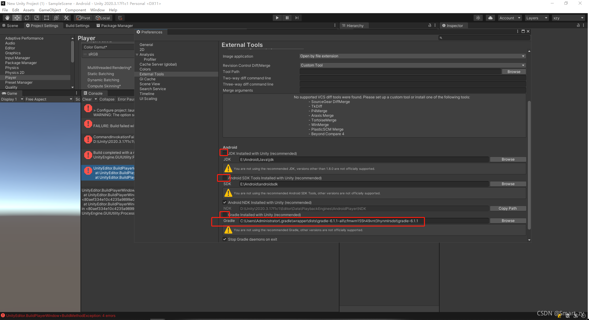Browse for JDK path

[508, 159]
